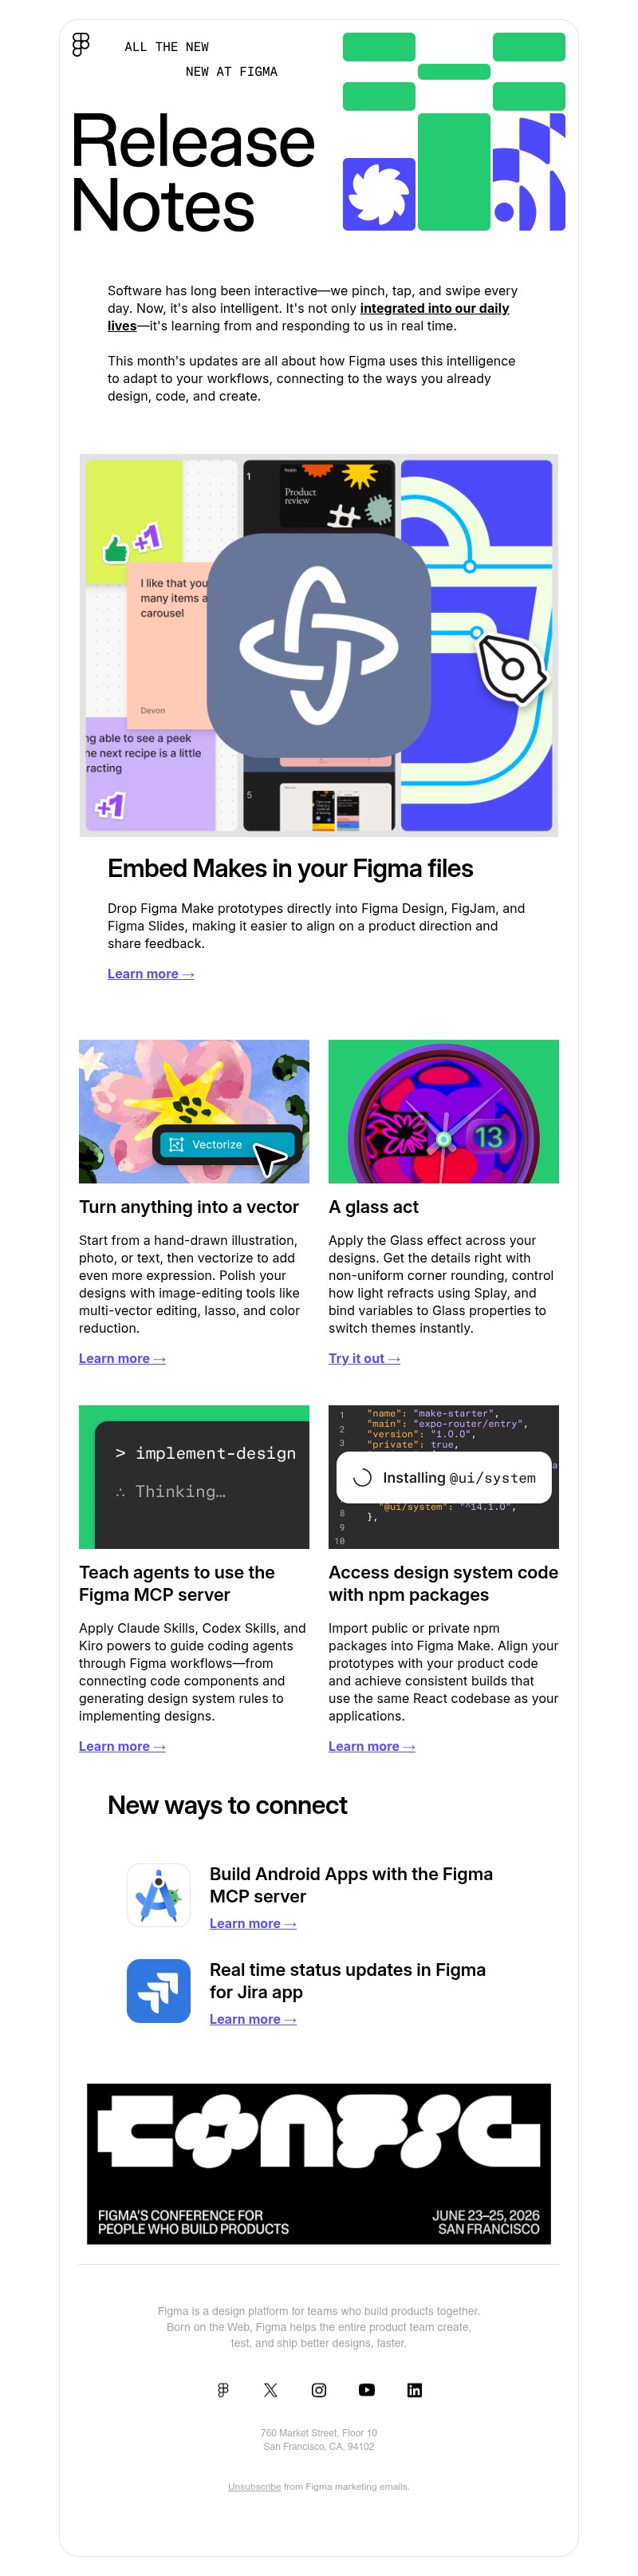This screenshot has width=638, height=2576.
Task: Open Learn more under Embed Makes
Action: coord(151,973)
